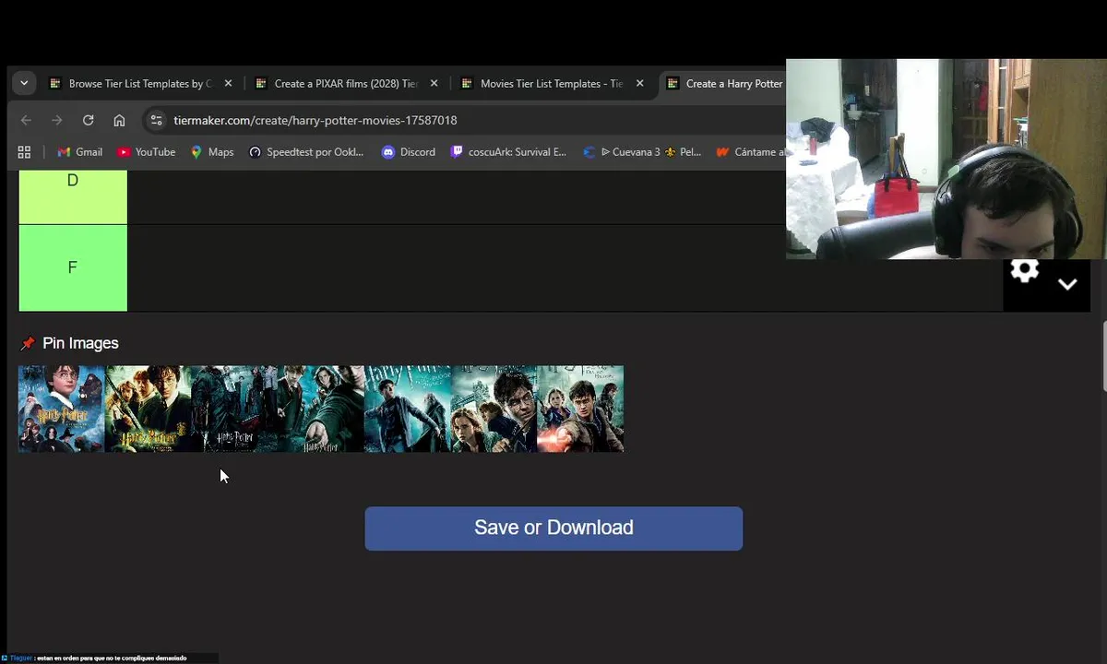Switch to Movies Tier List Templates tab
1107x664 pixels.
tap(551, 83)
